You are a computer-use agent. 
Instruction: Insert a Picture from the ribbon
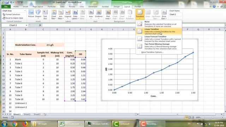(x=31, y=14)
